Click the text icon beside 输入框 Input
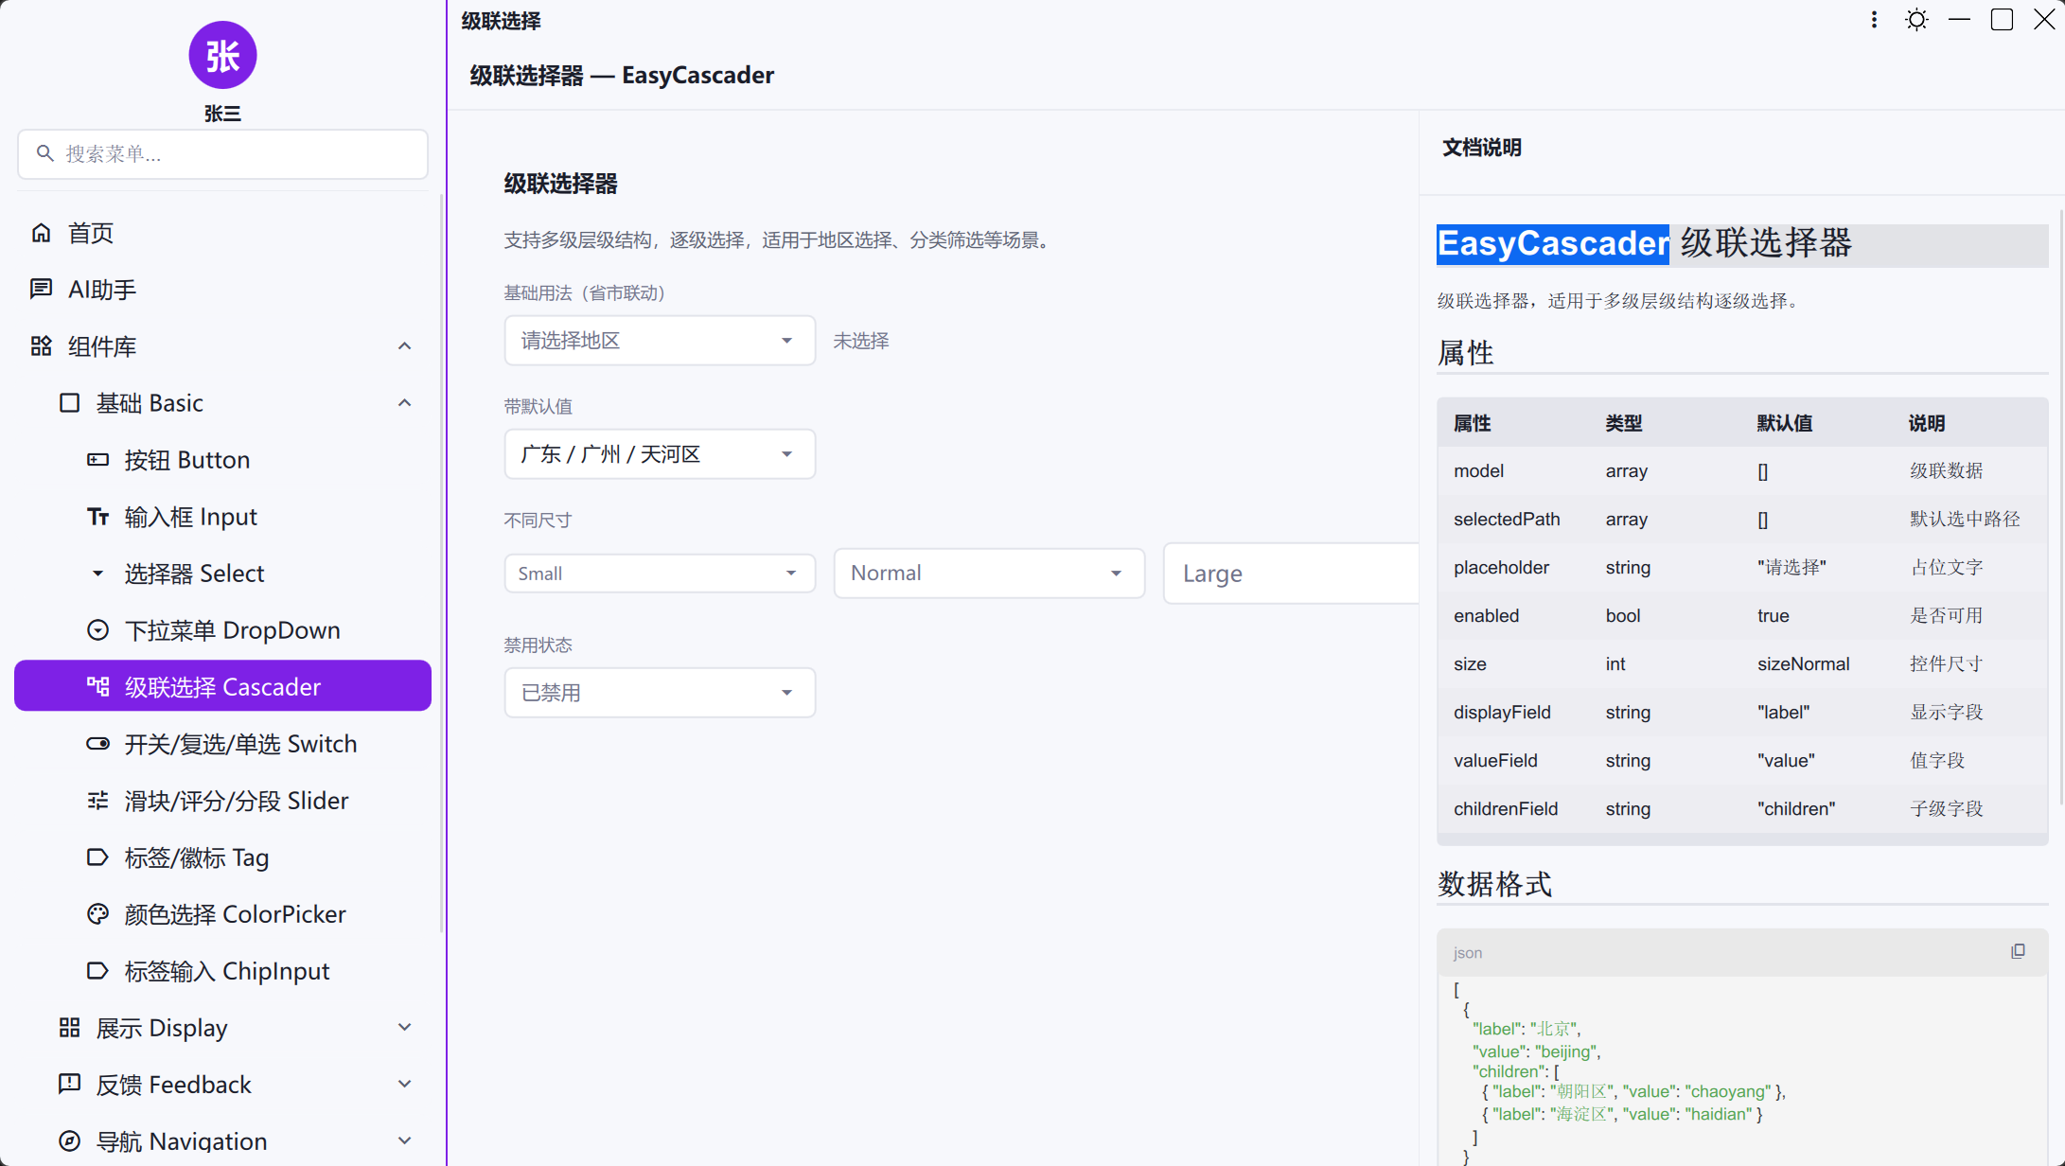 tap(97, 517)
